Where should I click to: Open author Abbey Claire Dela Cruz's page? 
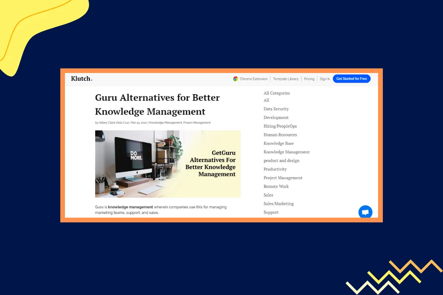114,123
